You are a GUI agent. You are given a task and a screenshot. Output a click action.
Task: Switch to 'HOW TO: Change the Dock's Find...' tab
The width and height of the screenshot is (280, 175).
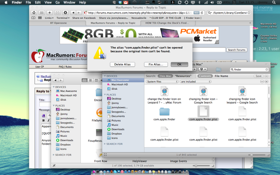click(x=167, y=23)
